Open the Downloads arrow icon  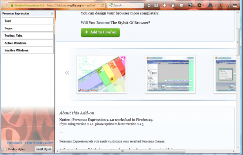165,5
